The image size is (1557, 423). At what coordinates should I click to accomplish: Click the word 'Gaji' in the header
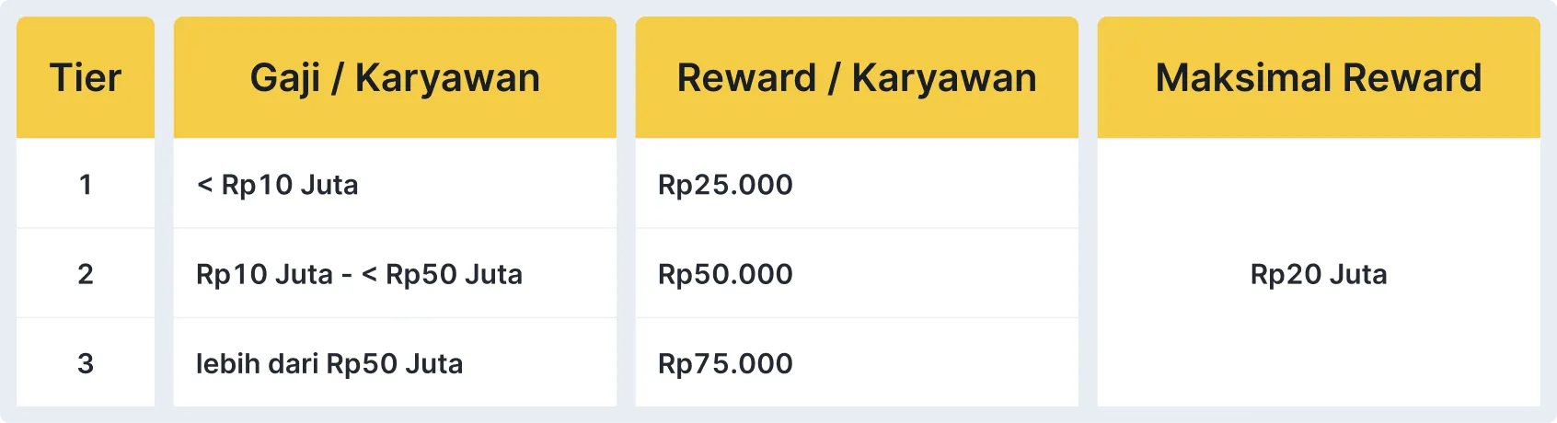285,78
